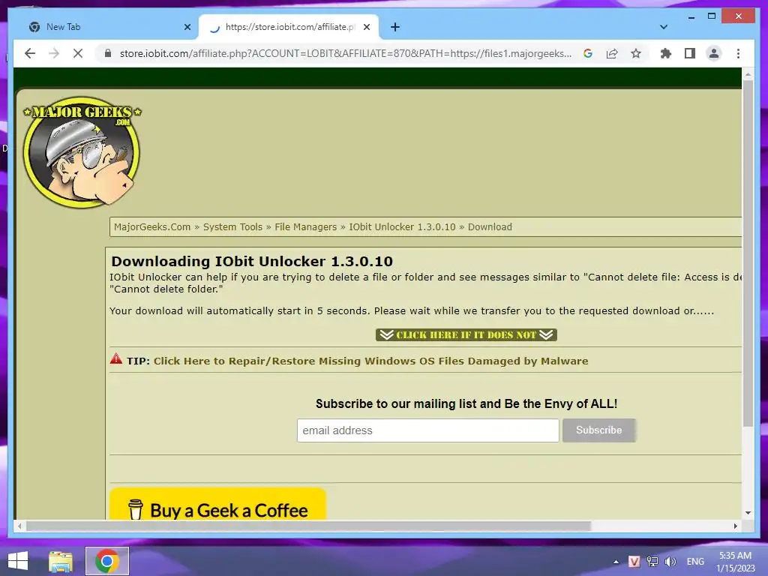The width and height of the screenshot is (768, 576).
Task: Expand the tab search dropdown arrow
Action: (x=664, y=27)
